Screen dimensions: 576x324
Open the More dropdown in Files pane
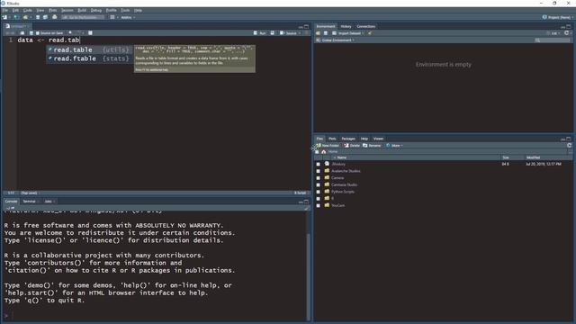(394, 146)
